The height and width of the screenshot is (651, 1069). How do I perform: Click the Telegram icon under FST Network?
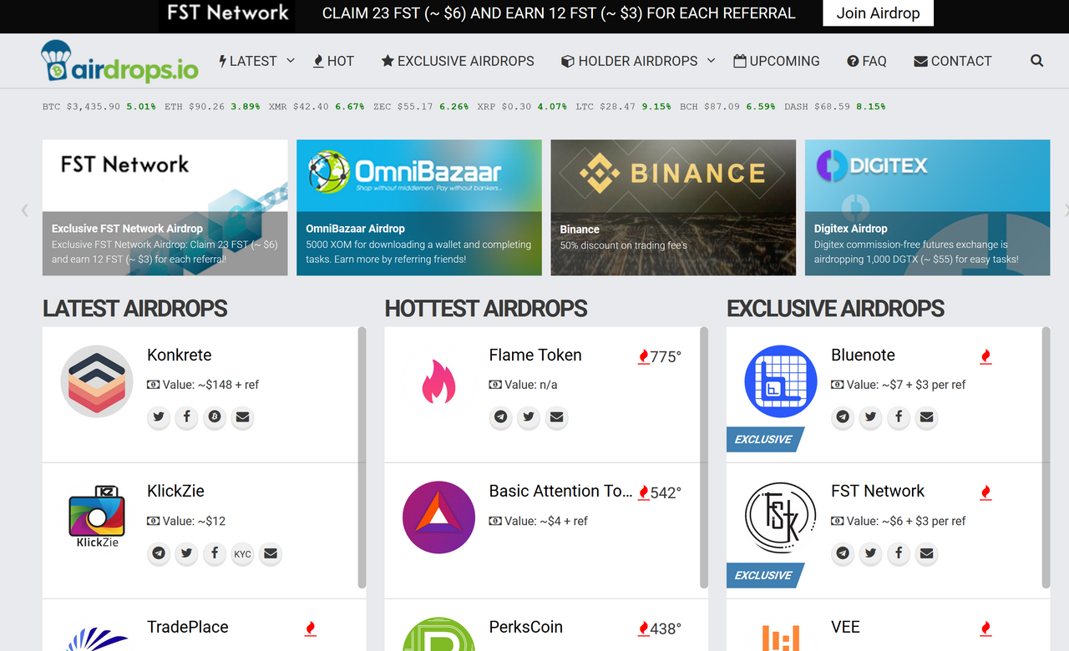coord(843,553)
